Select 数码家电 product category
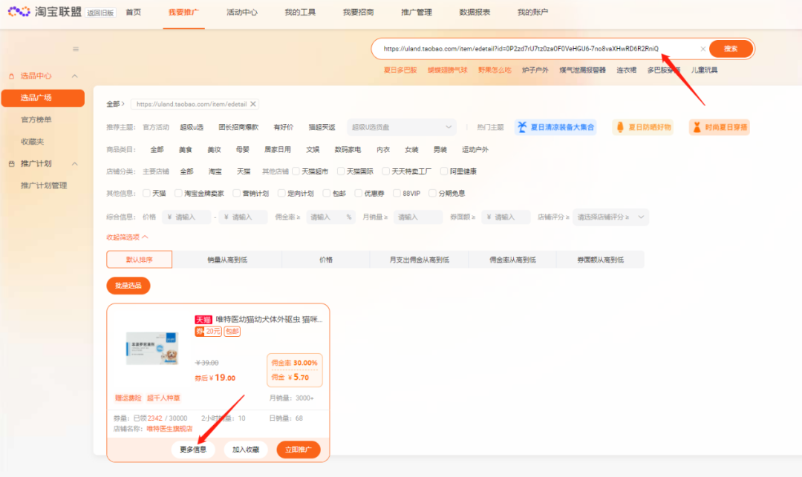This screenshot has height=477, width=802. (348, 150)
